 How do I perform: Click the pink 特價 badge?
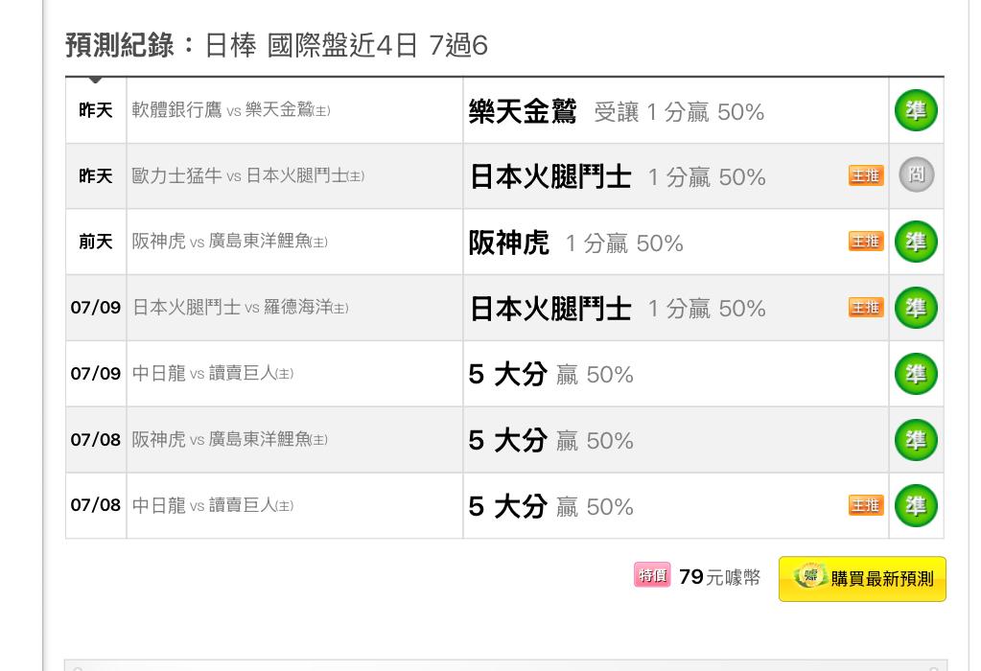pos(652,575)
